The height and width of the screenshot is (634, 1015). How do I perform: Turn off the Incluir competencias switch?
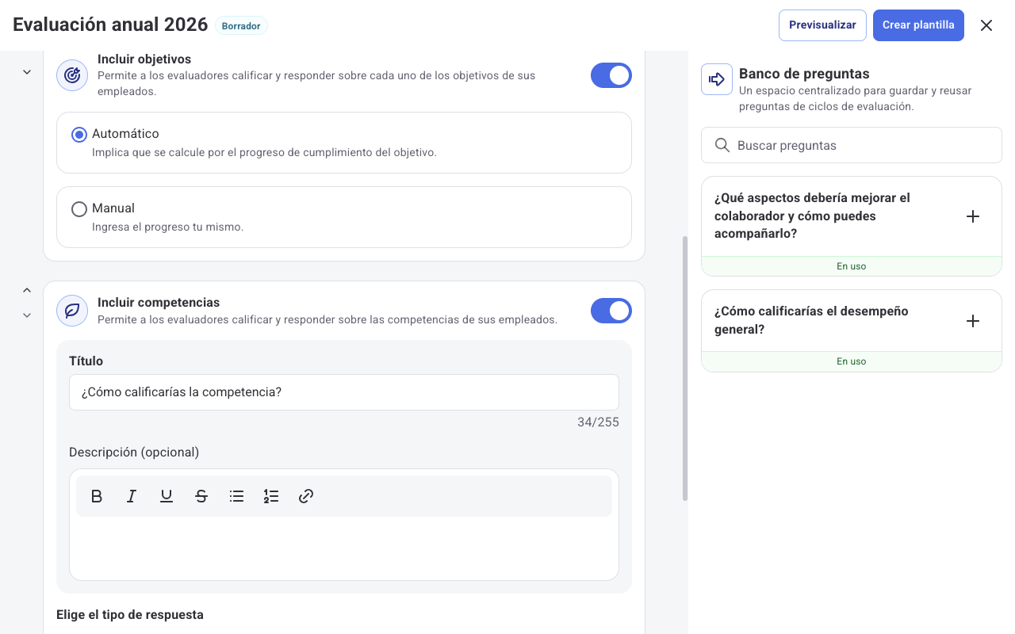tap(611, 311)
